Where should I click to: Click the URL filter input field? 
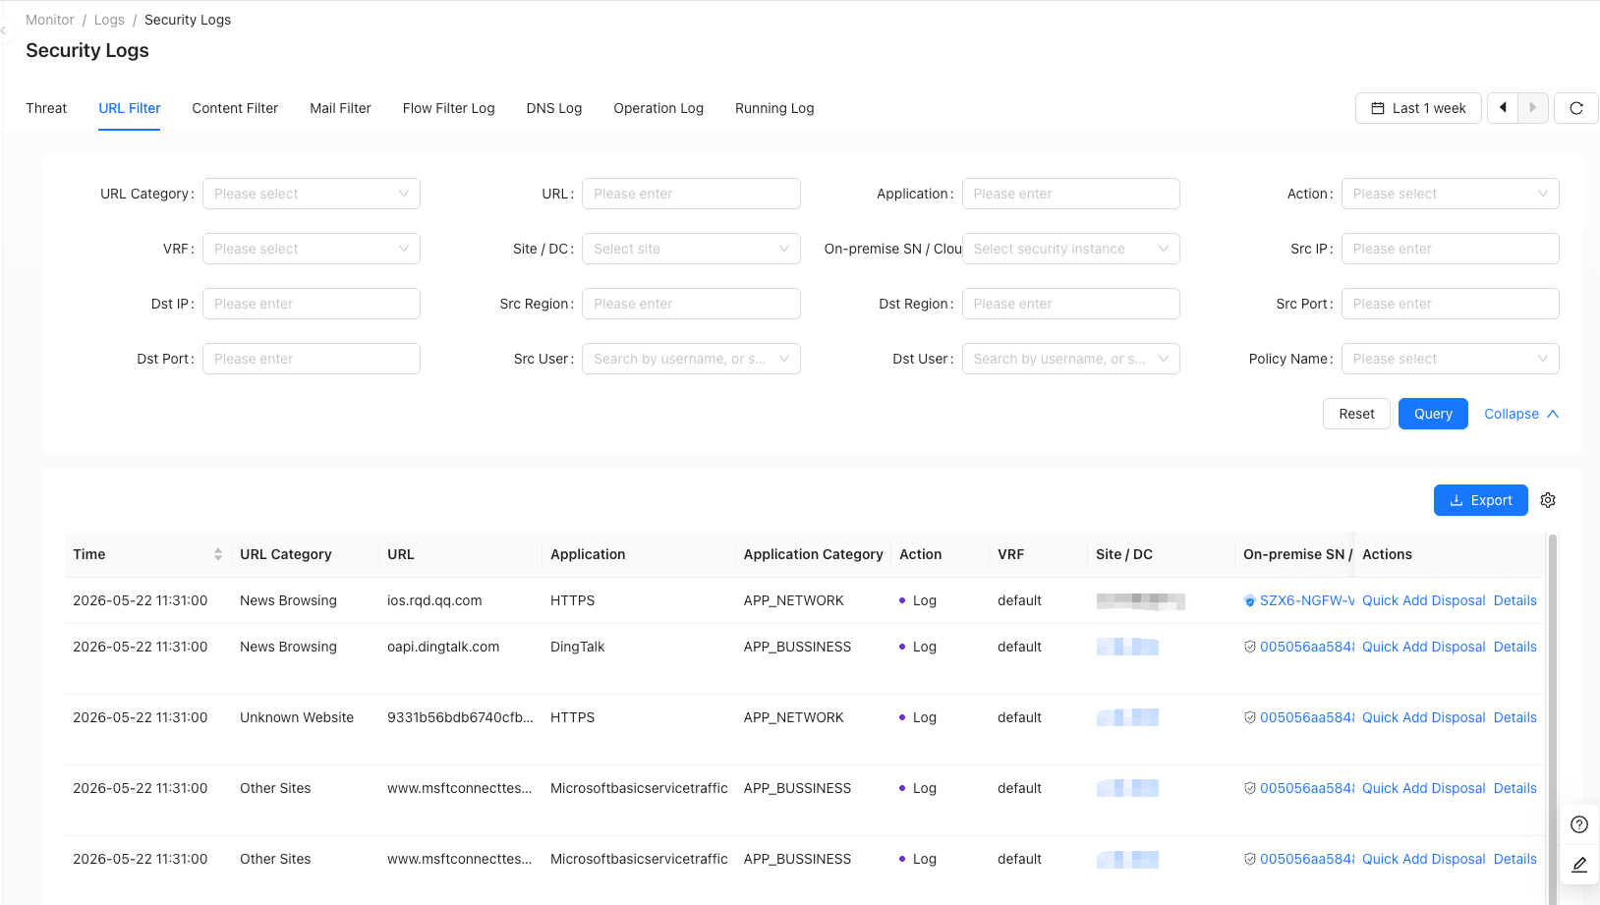tap(691, 194)
